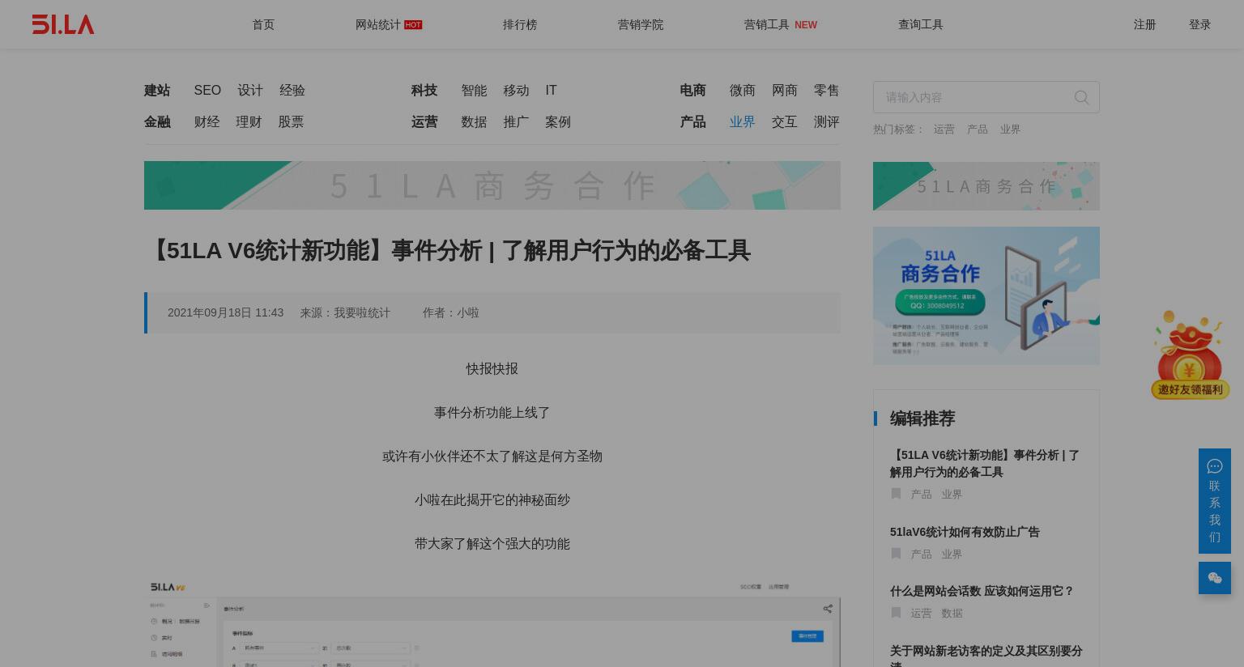This screenshot has width=1244, height=667.
Task: Select 智能 subcategory
Action: pyautogui.click(x=474, y=91)
